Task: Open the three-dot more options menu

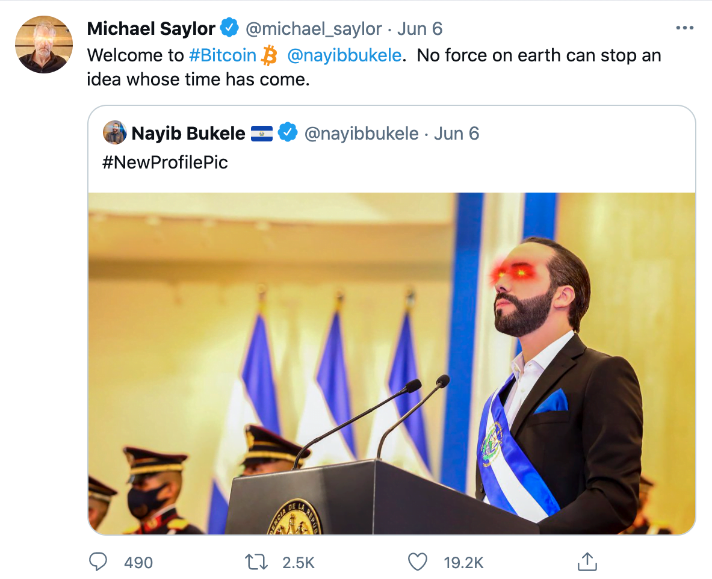Action: point(685,28)
